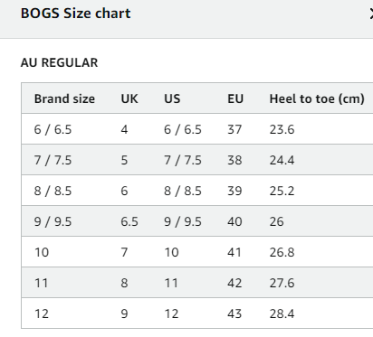
Task: Click the BOGS Size chart title
Action: 75,14
